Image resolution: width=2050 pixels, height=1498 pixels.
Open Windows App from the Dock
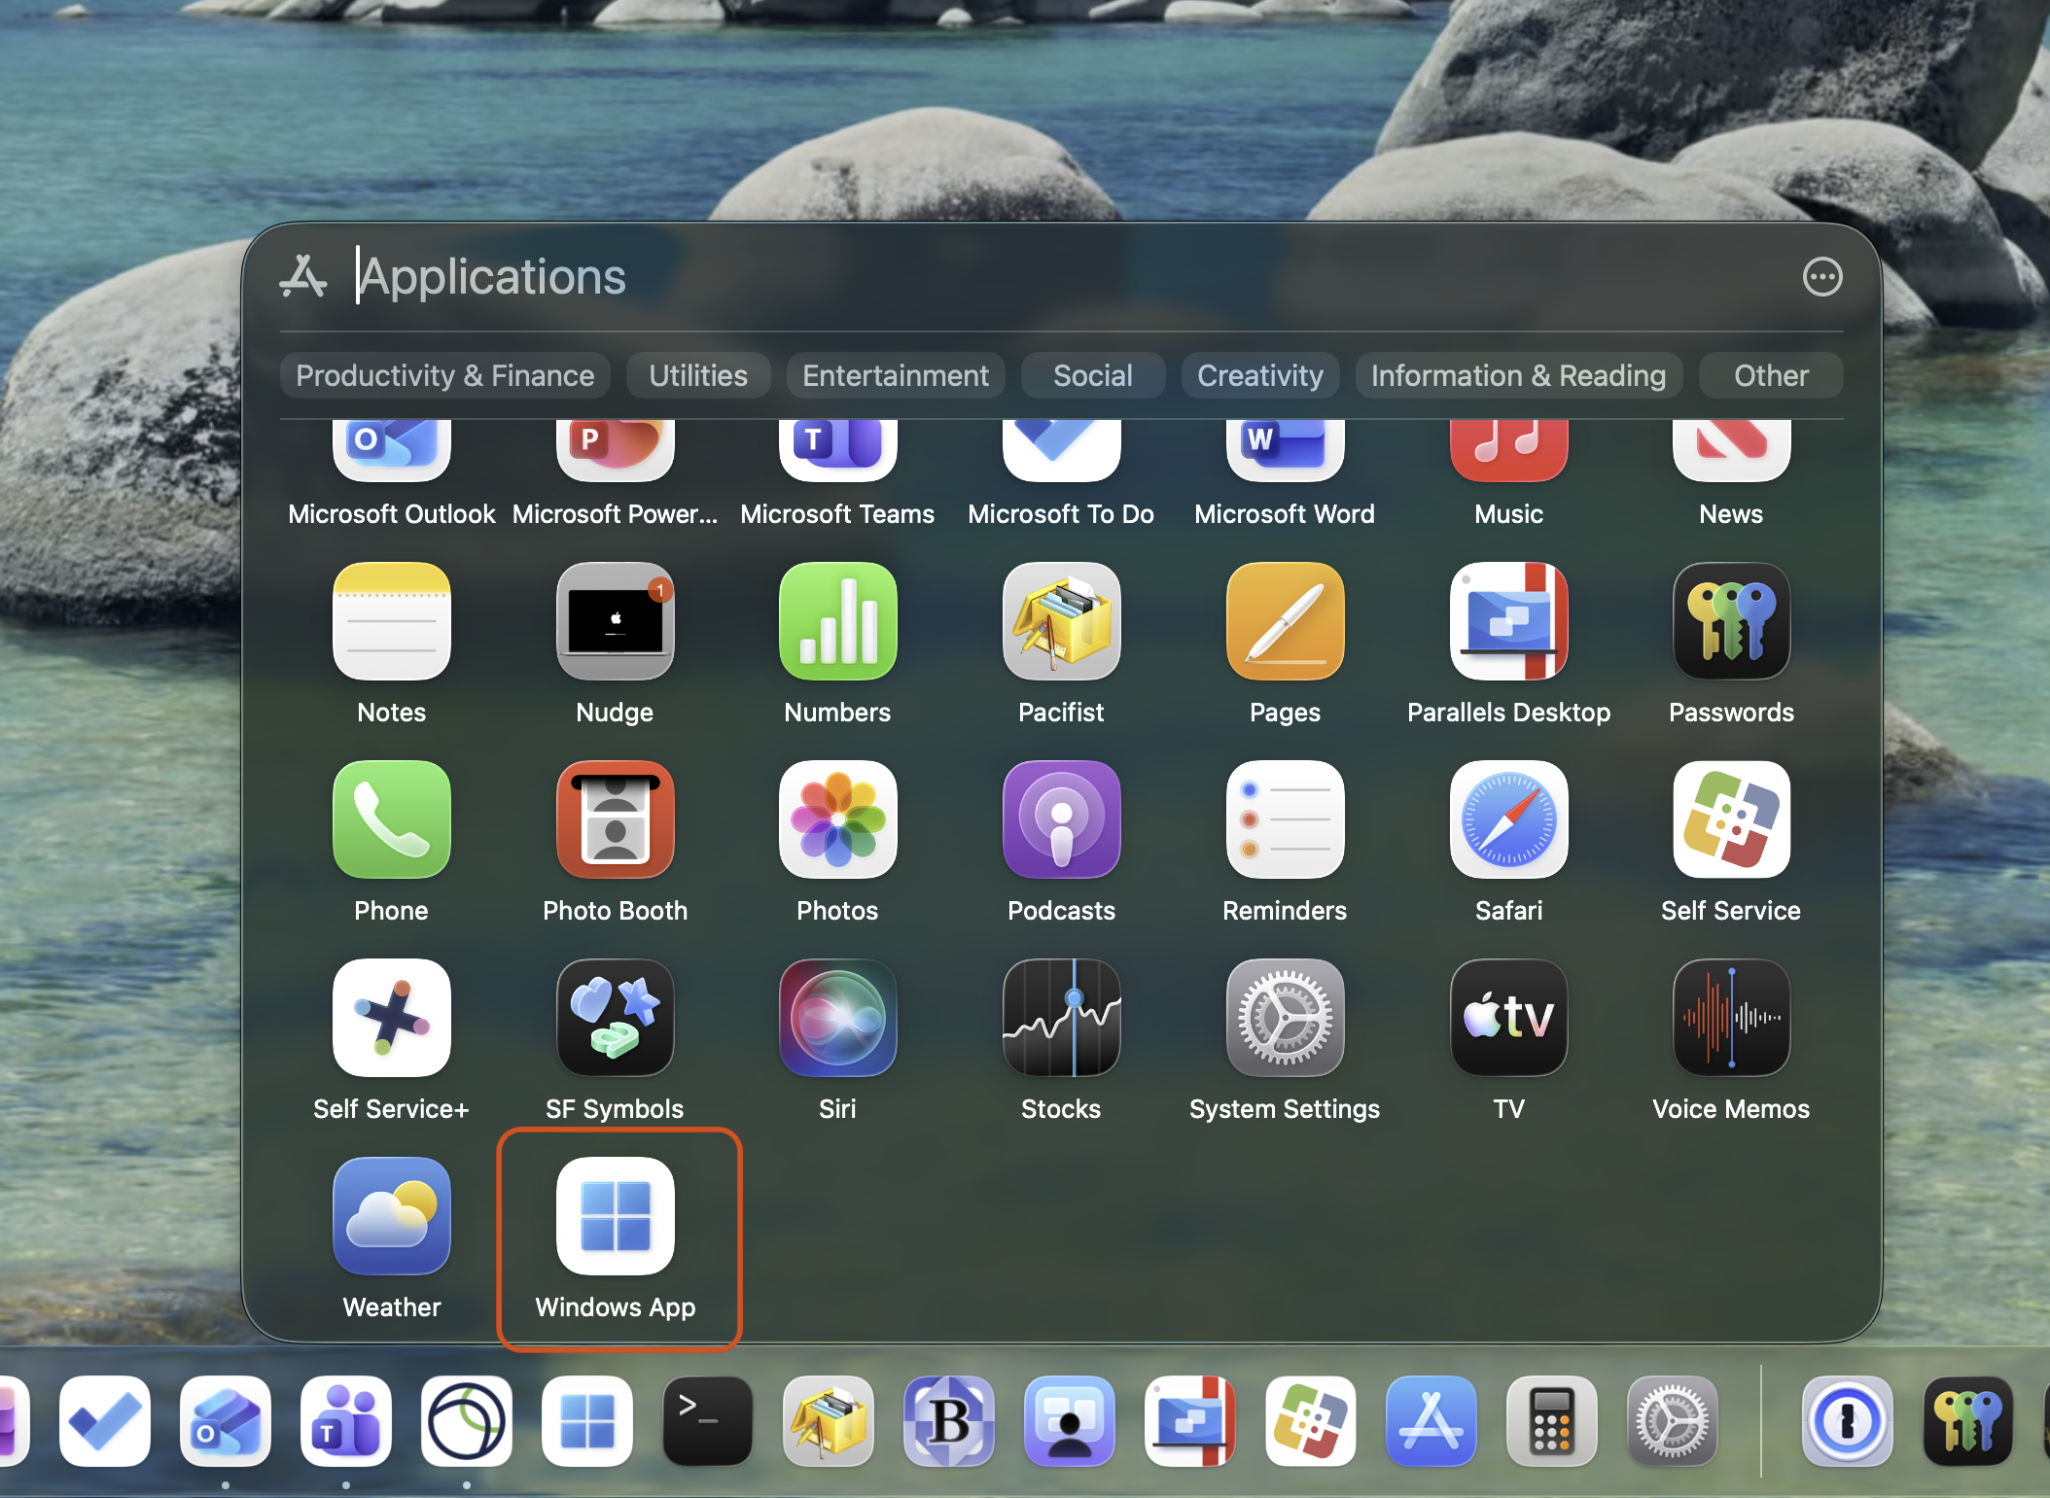click(587, 1421)
